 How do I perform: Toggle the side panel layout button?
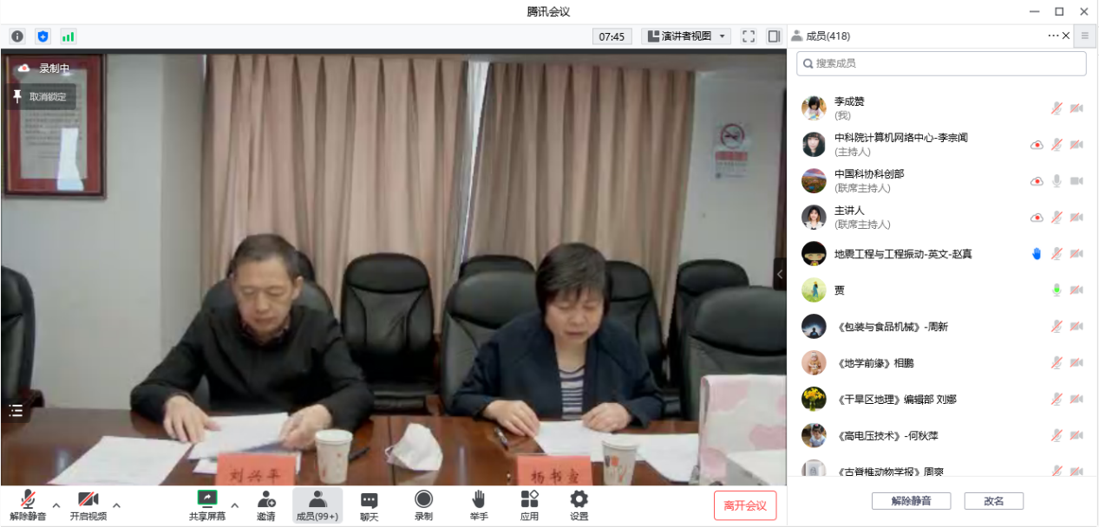click(x=774, y=36)
